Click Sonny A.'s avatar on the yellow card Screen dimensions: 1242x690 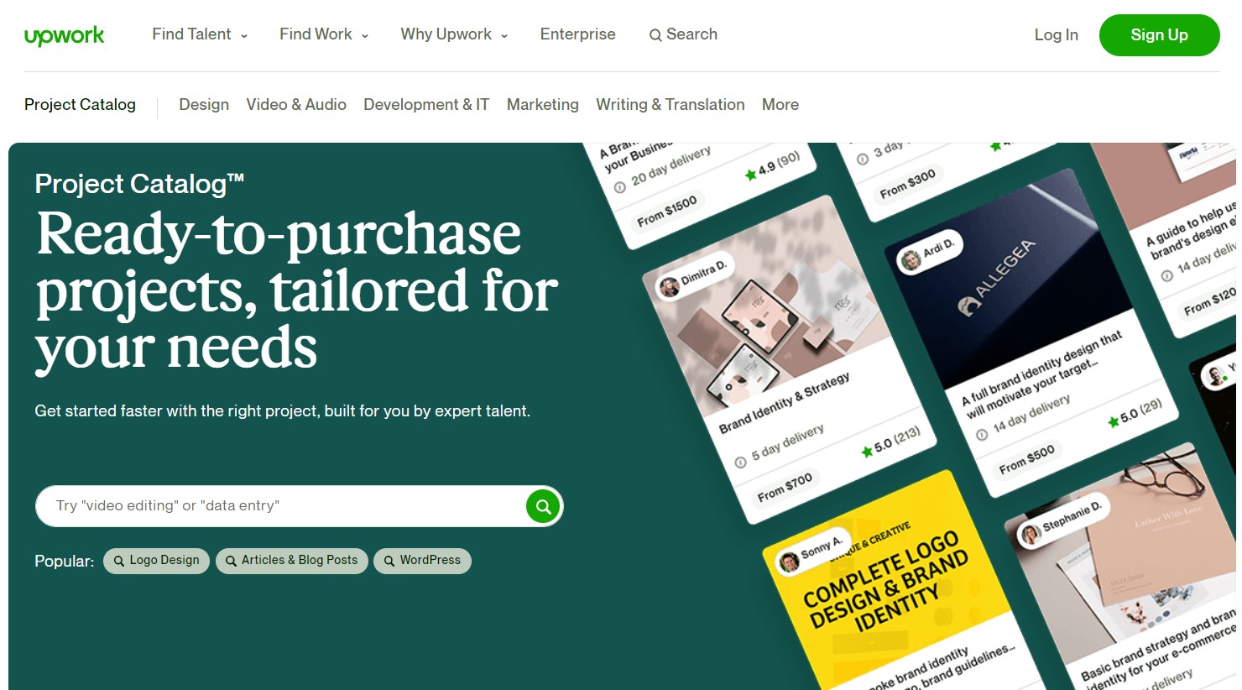(789, 562)
